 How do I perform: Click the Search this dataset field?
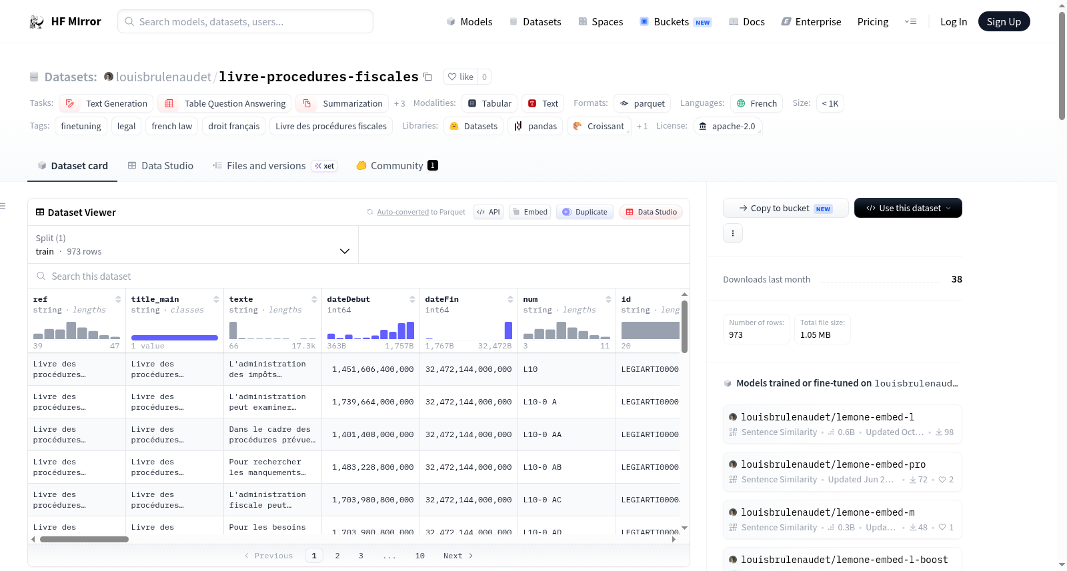(x=359, y=276)
